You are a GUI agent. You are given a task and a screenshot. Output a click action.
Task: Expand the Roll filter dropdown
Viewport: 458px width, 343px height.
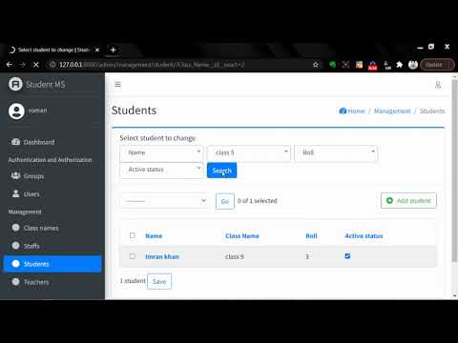[x=336, y=152]
